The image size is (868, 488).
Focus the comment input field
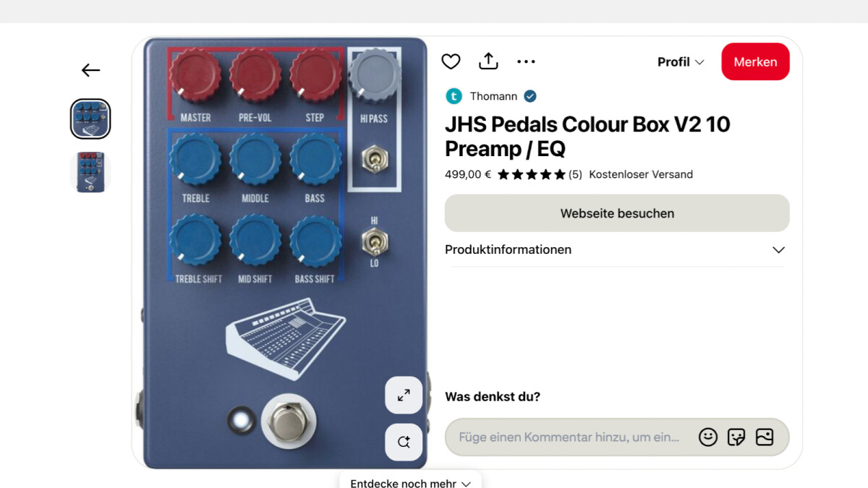pyautogui.click(x=569, y=437)
